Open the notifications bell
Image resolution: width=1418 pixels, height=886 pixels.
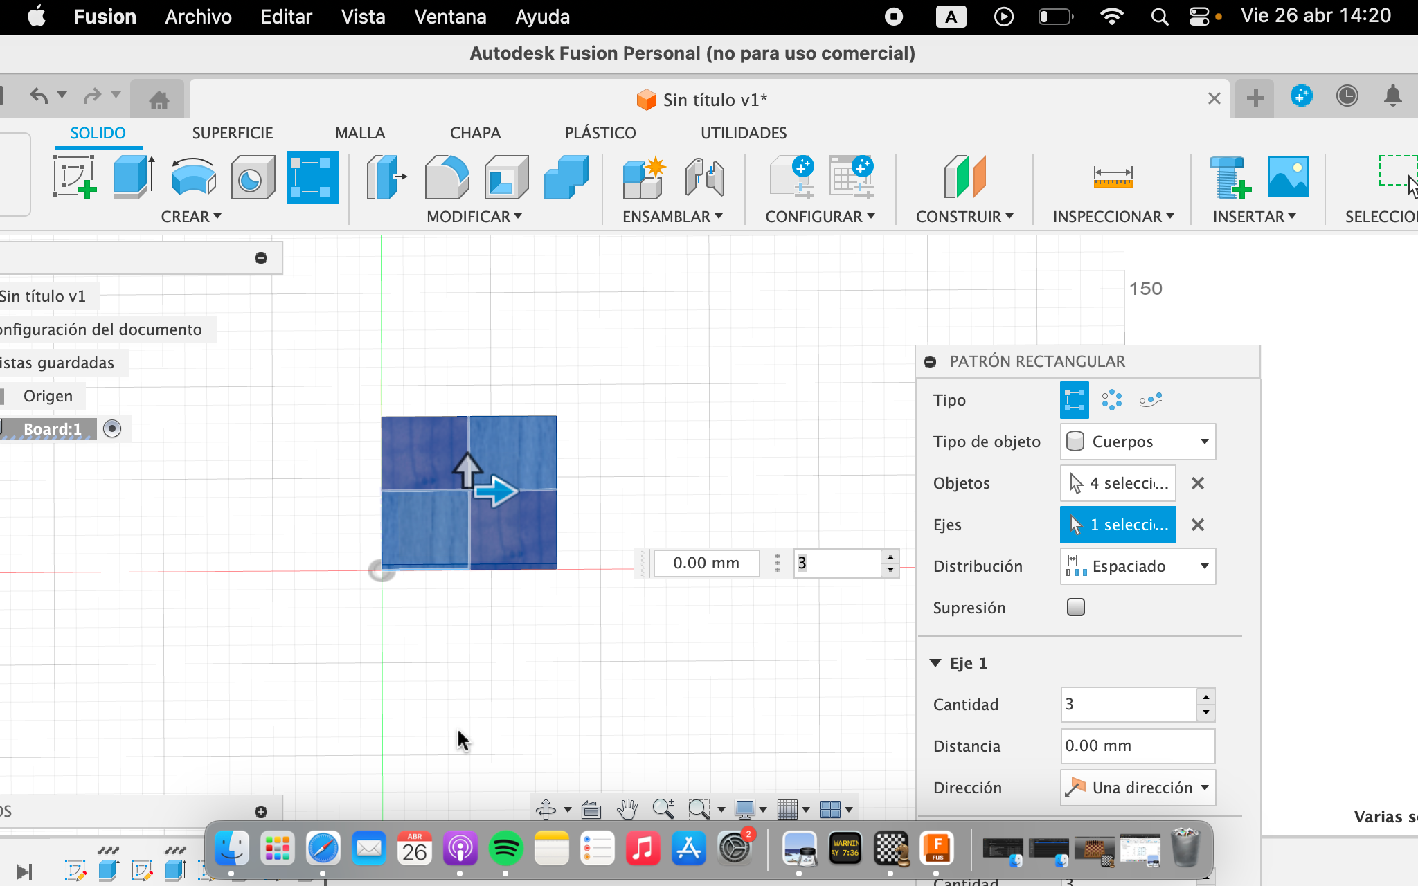click(1393, 96)
